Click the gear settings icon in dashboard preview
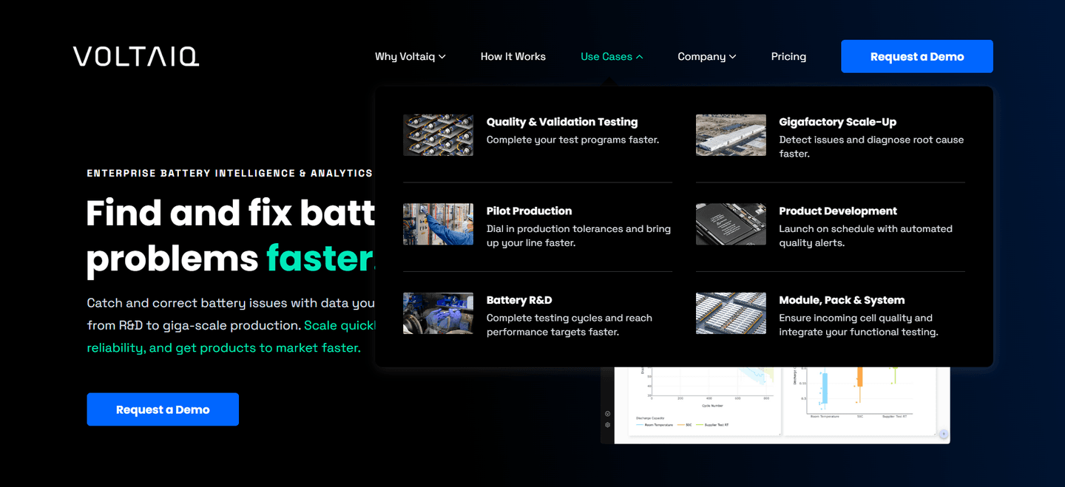The height and width of the screenshot is (487, 1065). [x=607, y=425]
